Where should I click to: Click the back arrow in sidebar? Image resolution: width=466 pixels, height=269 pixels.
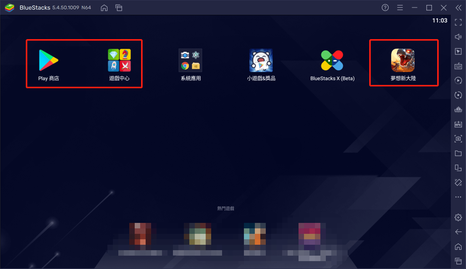click(458, 232)
